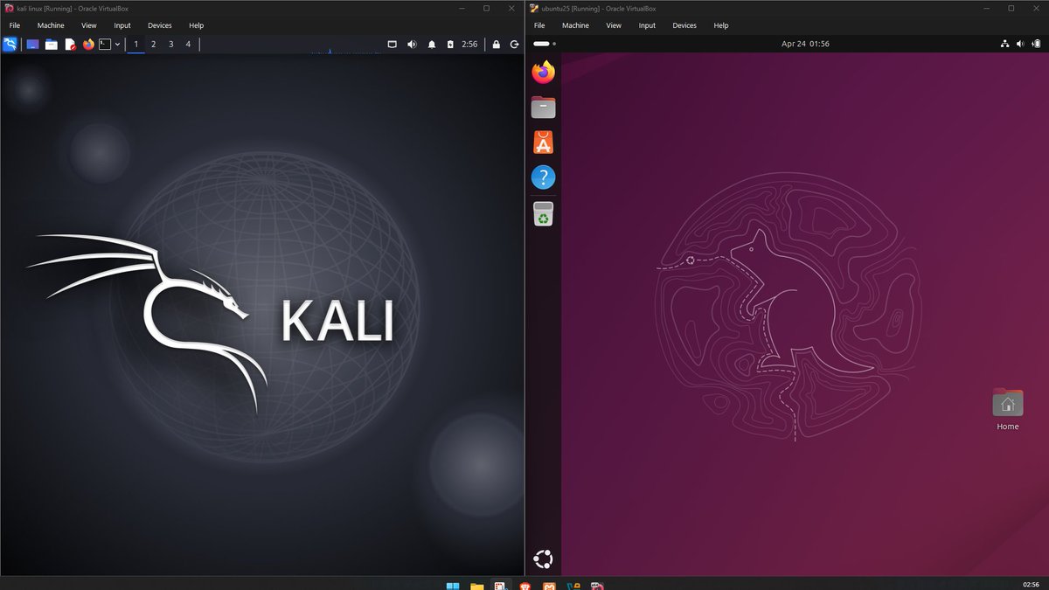Open the Kali file manager panel icon
Image resolution: width=1049 pixels, height=590 pixels.
click(x=52, y=44)
